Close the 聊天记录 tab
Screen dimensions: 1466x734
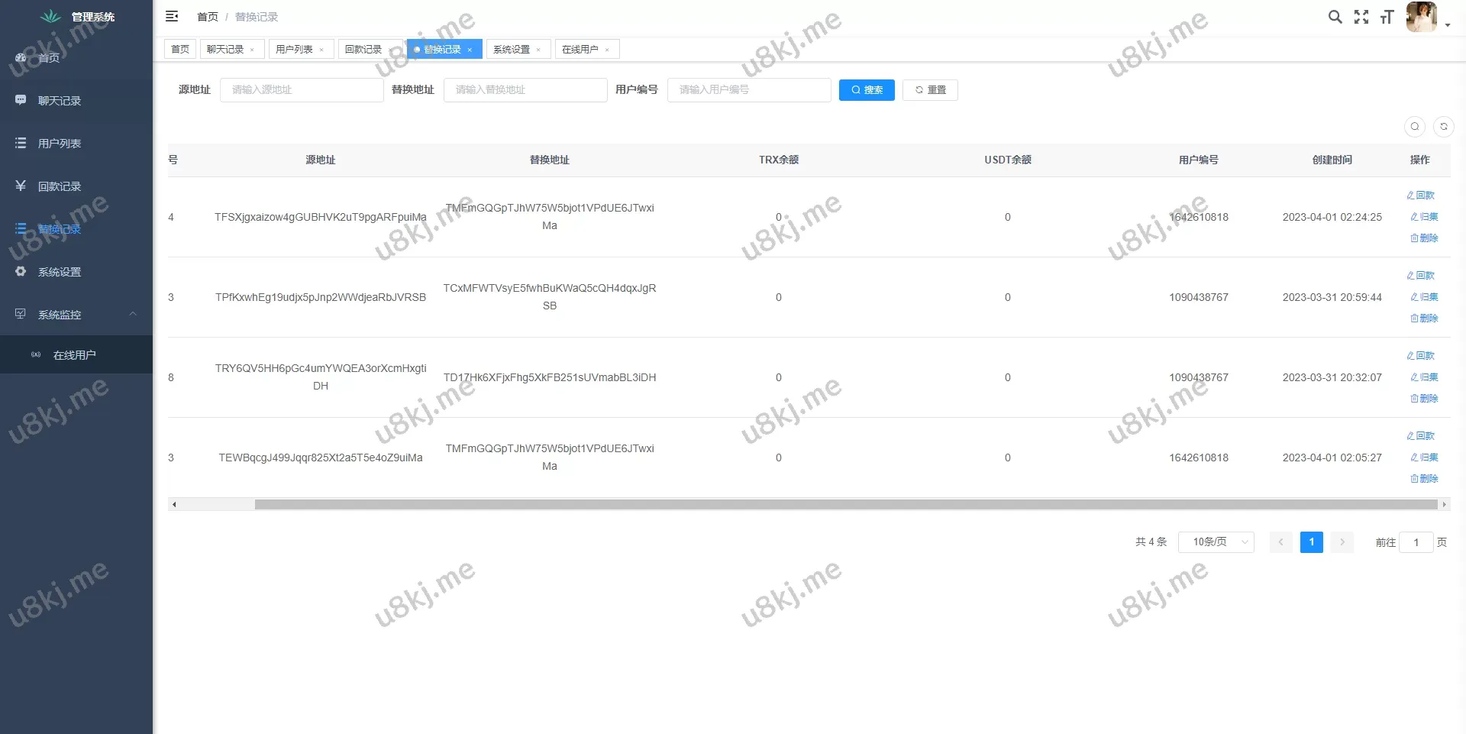[252, 50]
